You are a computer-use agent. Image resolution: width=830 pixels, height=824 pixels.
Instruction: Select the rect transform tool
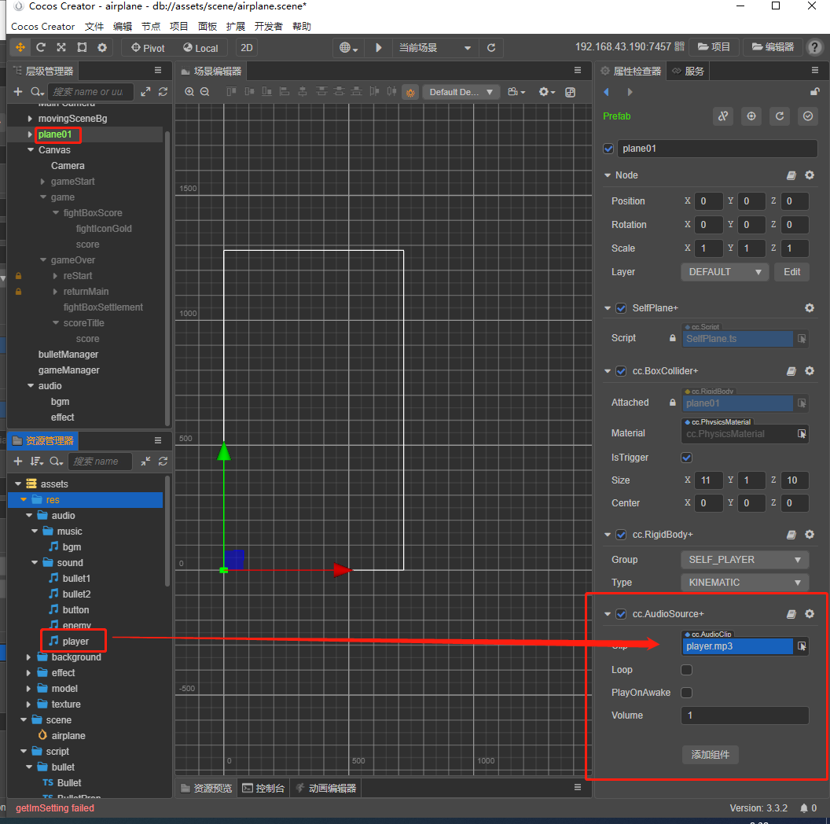pyautogui.click(x=82, y=48)
